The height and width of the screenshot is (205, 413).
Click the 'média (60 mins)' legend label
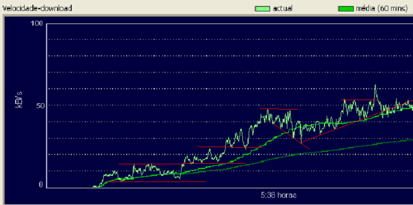pyautogui.click(x=382, y=9)
